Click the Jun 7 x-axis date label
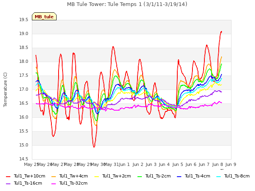 click(204, 164)
